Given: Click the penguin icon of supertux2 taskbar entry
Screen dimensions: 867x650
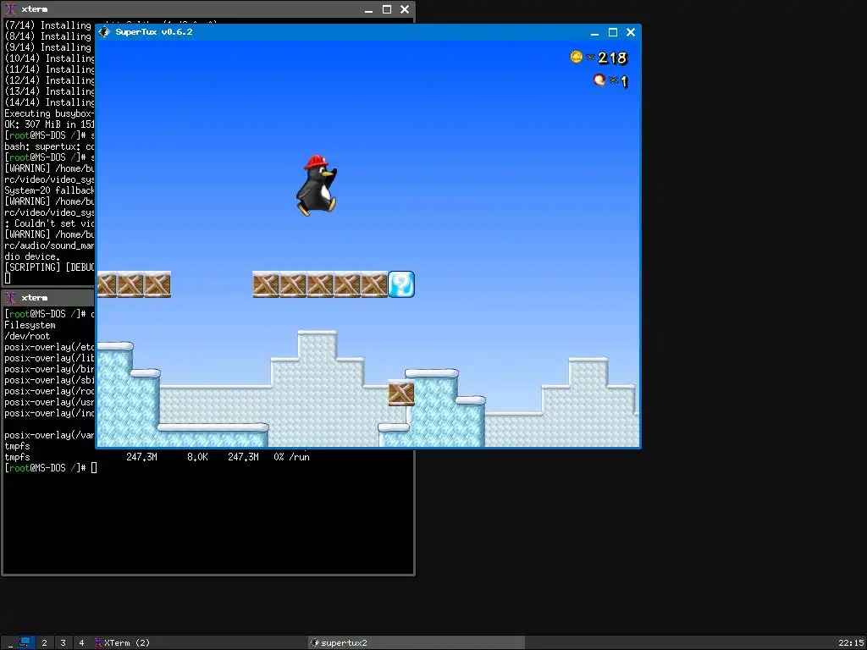Looking at the screenshot, I should coord(315,643).
